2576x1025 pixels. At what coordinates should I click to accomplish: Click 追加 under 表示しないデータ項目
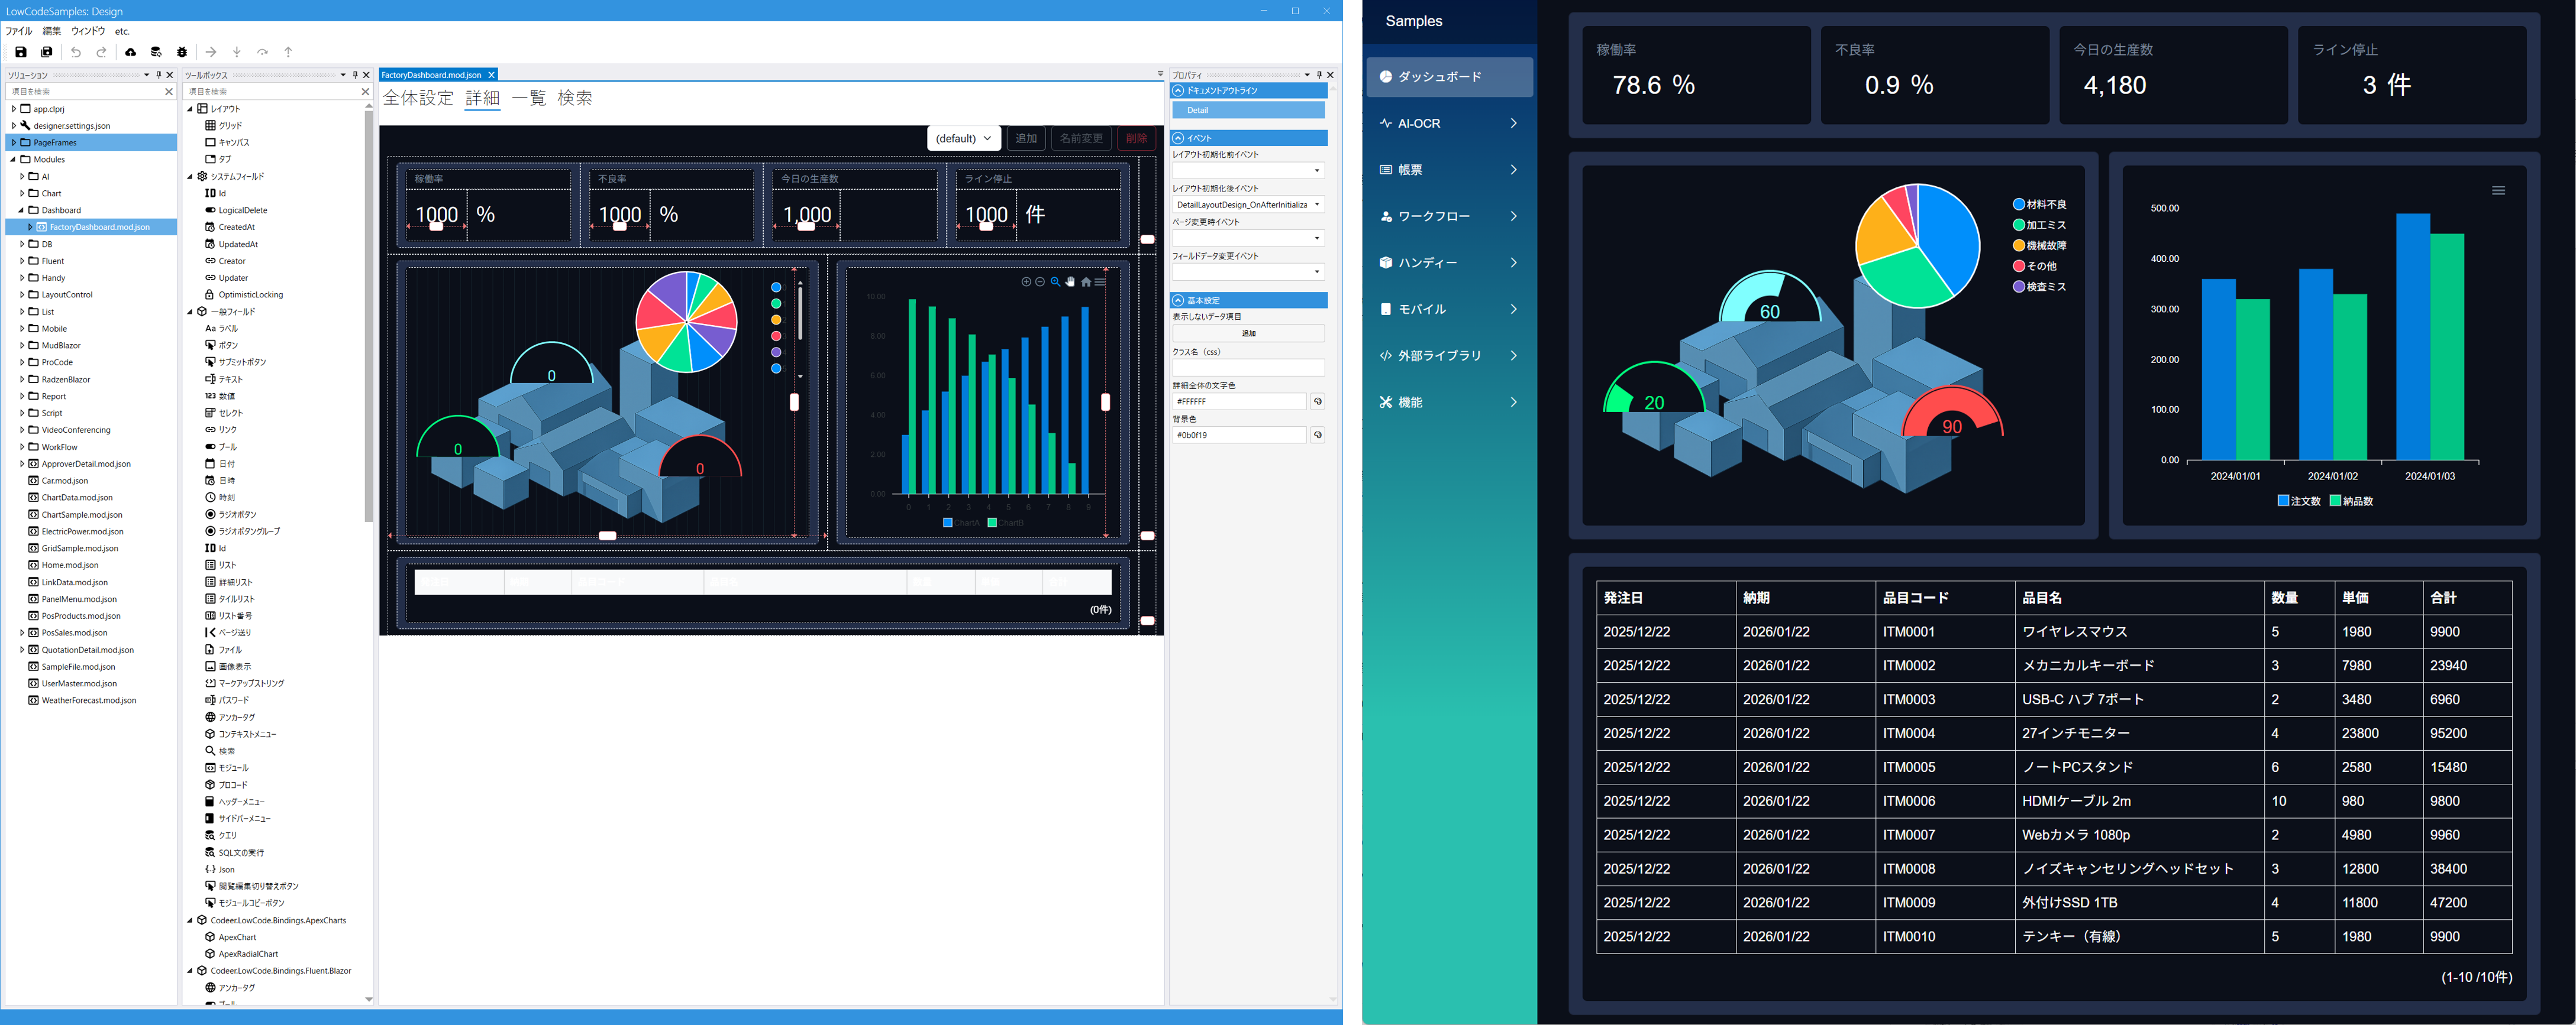(x=1248, y=333)
